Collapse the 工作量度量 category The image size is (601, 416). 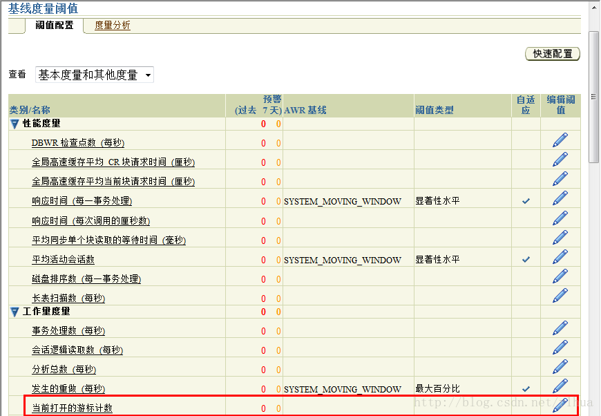pos(15,312)
